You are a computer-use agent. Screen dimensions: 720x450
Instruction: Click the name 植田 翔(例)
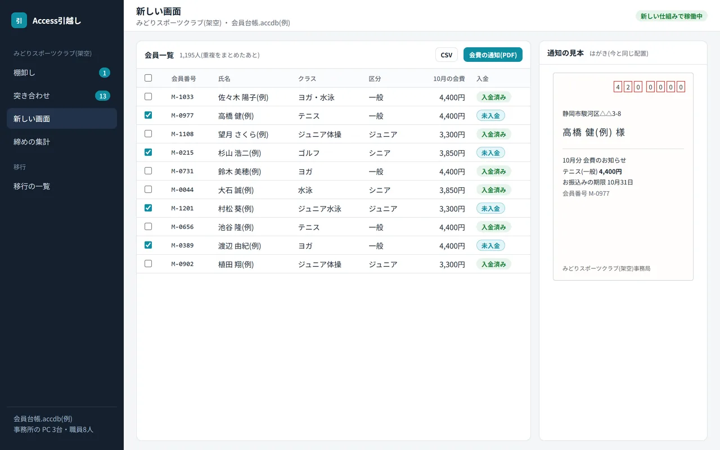[236, 264]
